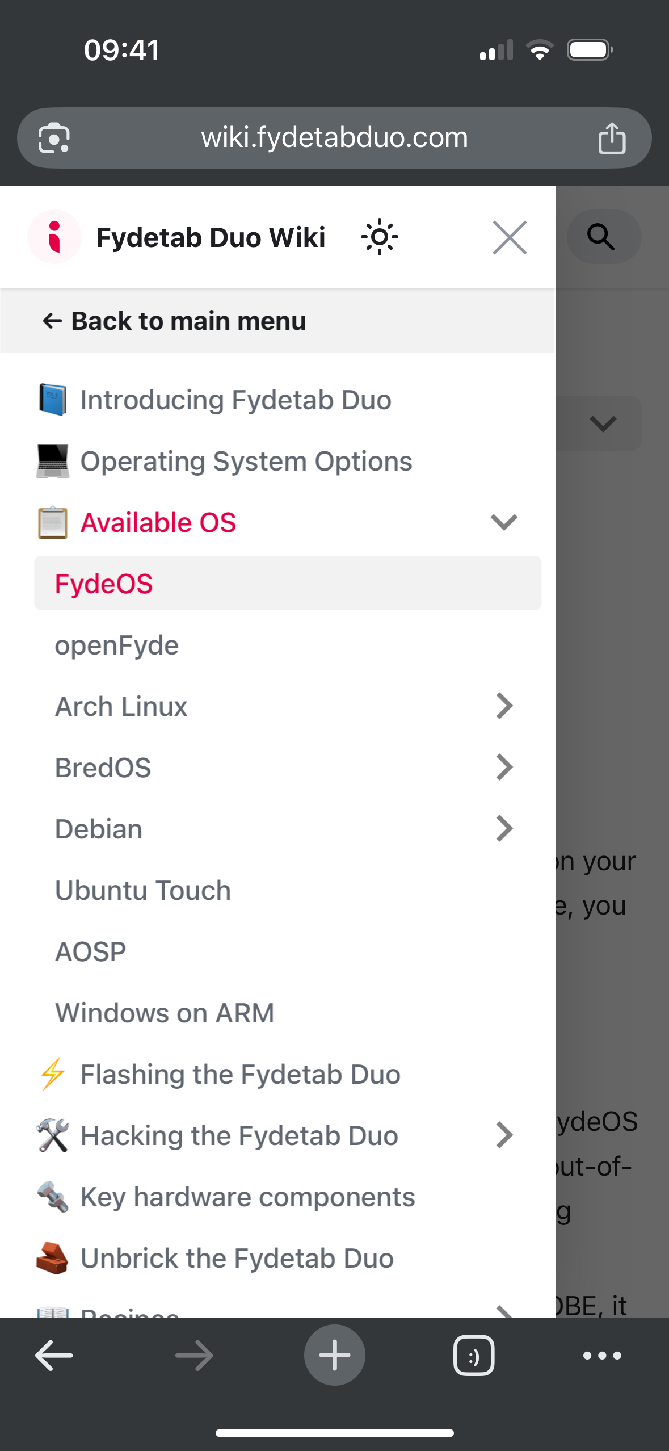
Task: Expand Hacking the Fydetab Duo section
Action: point(504,1135)
